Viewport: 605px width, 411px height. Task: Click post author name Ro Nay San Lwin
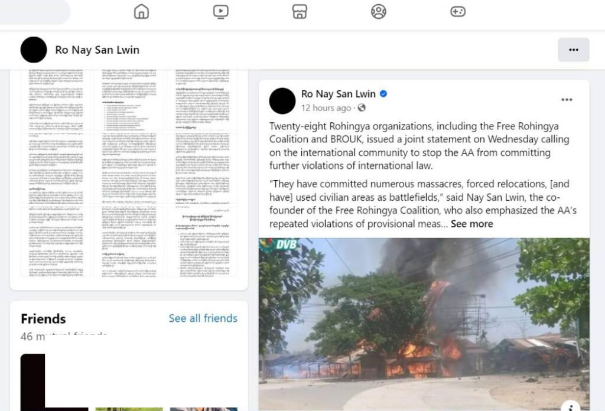(x=339, y=94)
